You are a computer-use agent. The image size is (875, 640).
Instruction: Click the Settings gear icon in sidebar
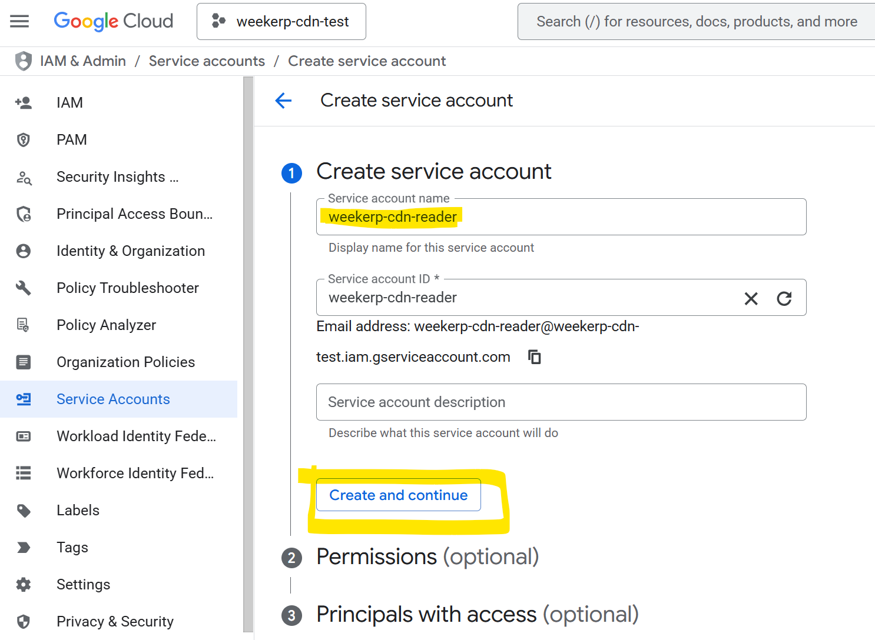pos(24,585)
